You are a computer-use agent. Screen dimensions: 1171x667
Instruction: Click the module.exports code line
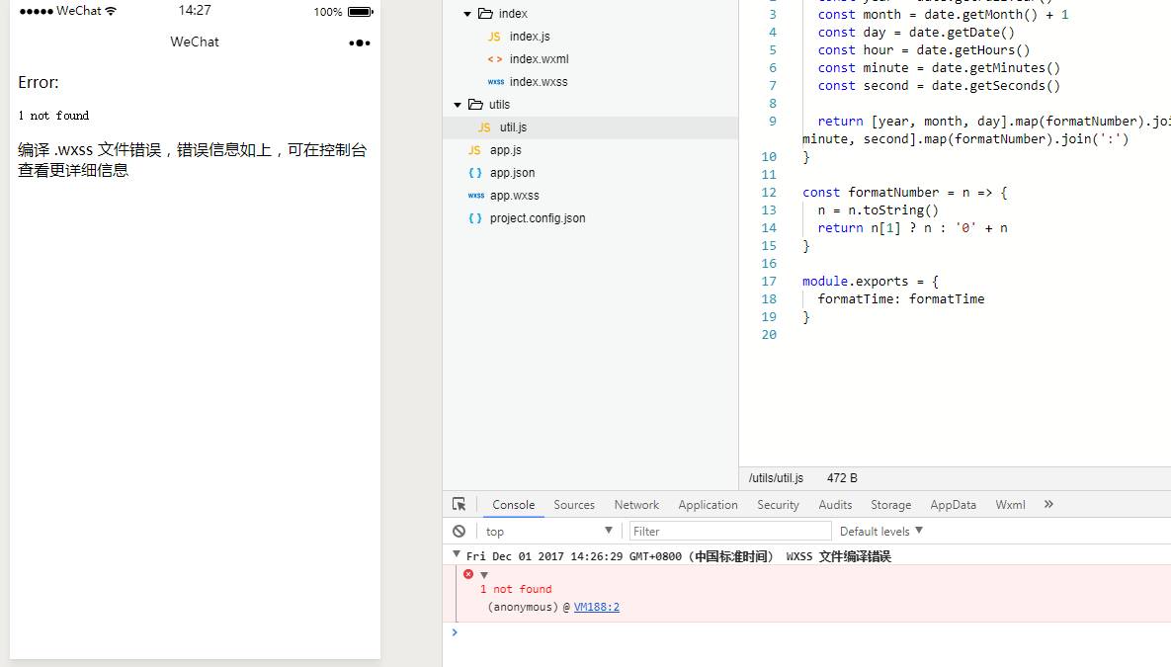click(870, 281)
